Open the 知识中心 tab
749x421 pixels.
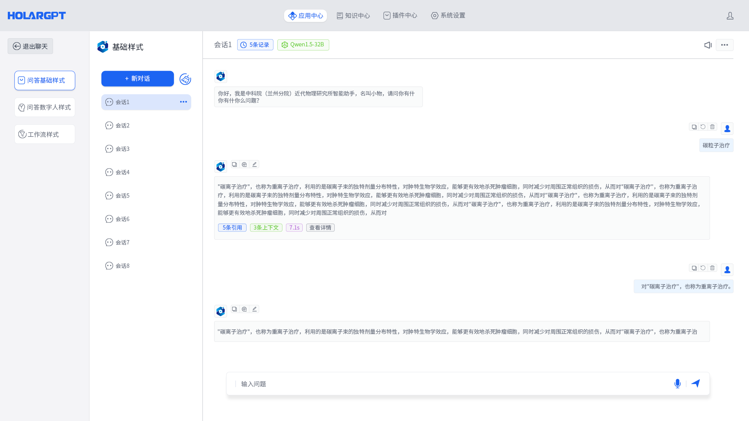[x=353, y=16]
